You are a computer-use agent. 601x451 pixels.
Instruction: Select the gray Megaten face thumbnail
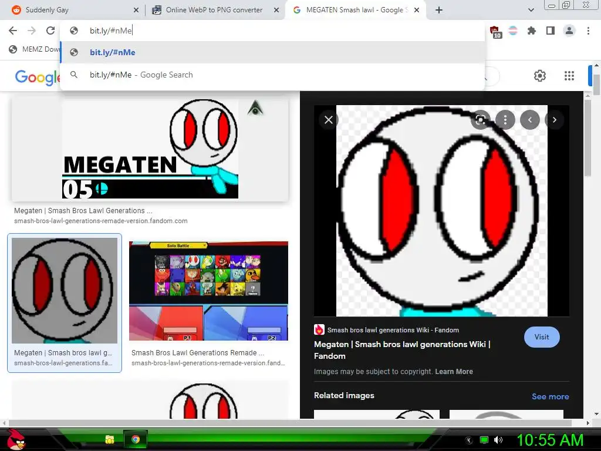click(65, 290)
